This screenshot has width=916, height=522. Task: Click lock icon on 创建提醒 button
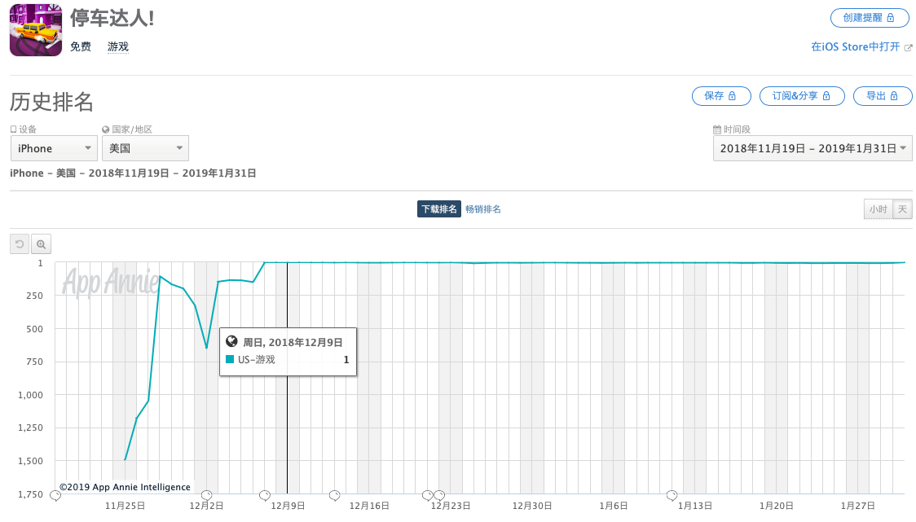(x=890, y=18)
